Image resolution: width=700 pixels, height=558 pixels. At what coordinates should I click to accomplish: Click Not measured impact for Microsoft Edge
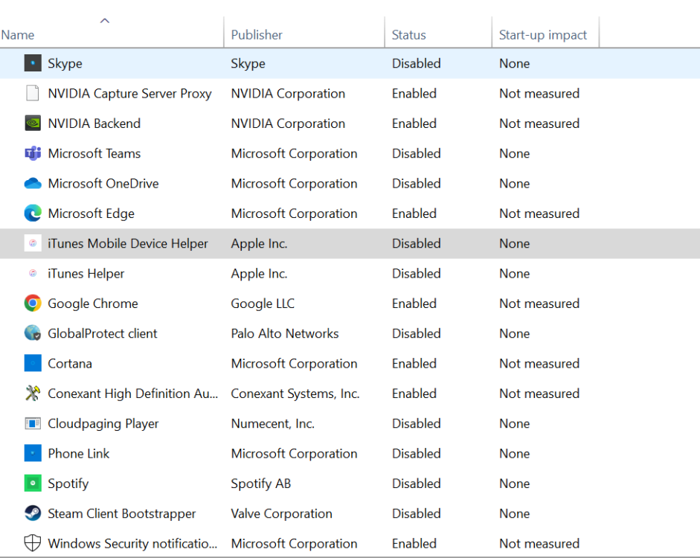(539, 214)
